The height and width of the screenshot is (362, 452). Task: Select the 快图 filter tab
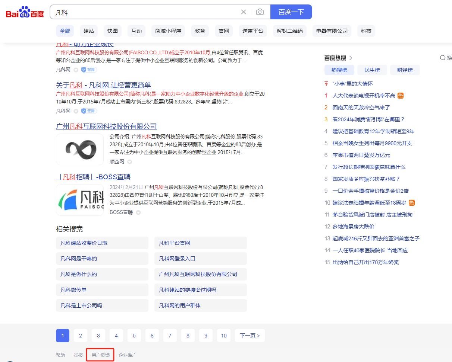coord(113,31)
